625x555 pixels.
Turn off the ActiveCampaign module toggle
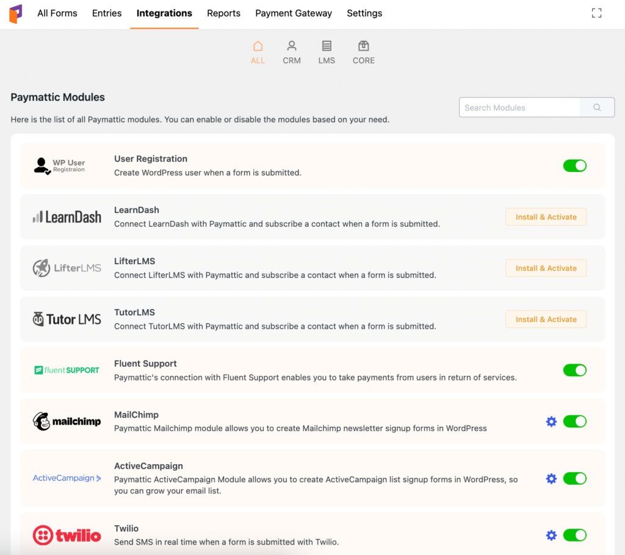pos(575,479)
